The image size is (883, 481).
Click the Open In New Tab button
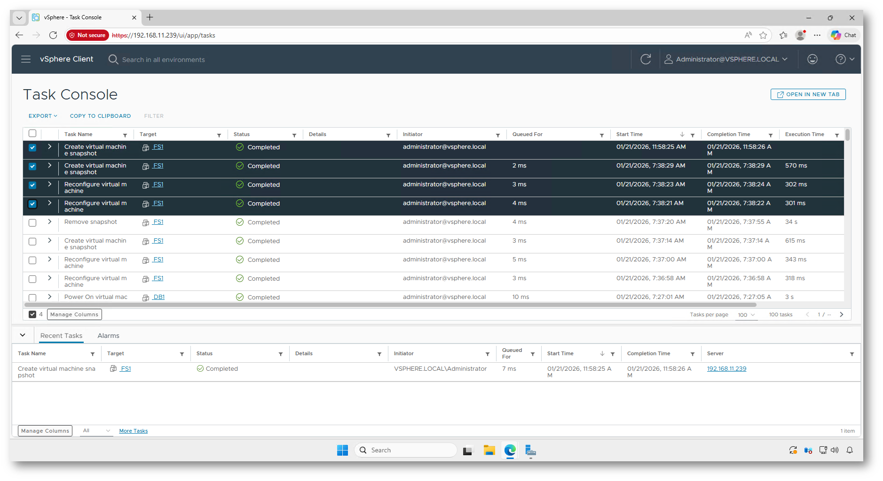point(808,94)
